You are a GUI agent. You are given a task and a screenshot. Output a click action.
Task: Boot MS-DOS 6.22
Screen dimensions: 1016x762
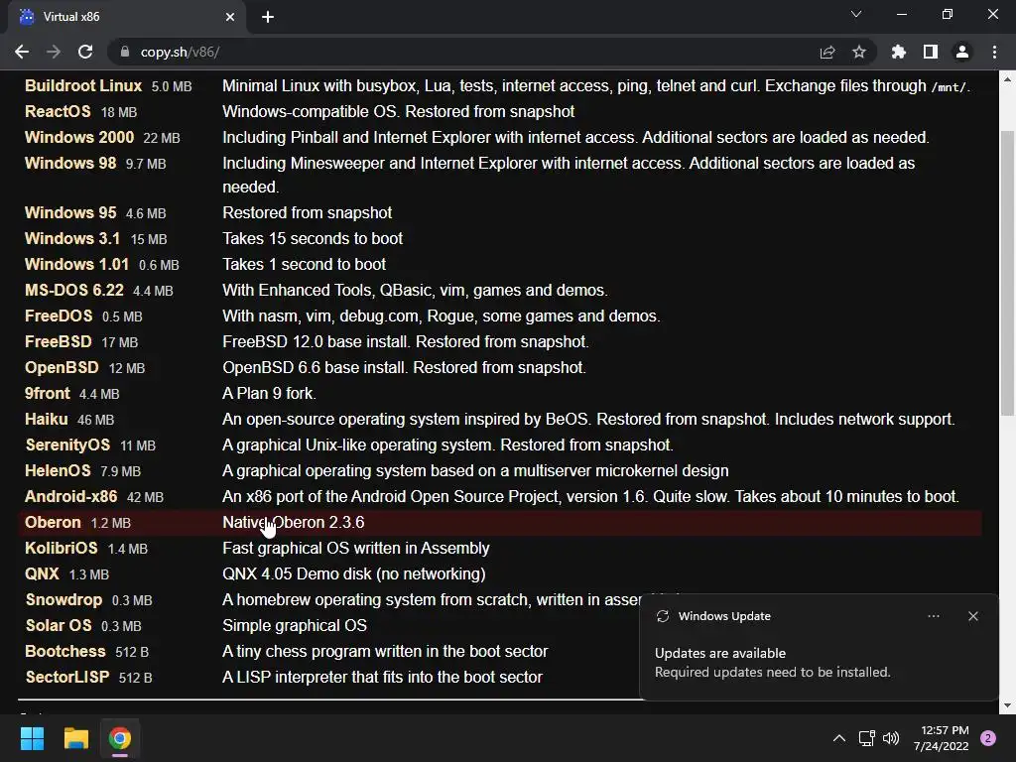[73, 291]
